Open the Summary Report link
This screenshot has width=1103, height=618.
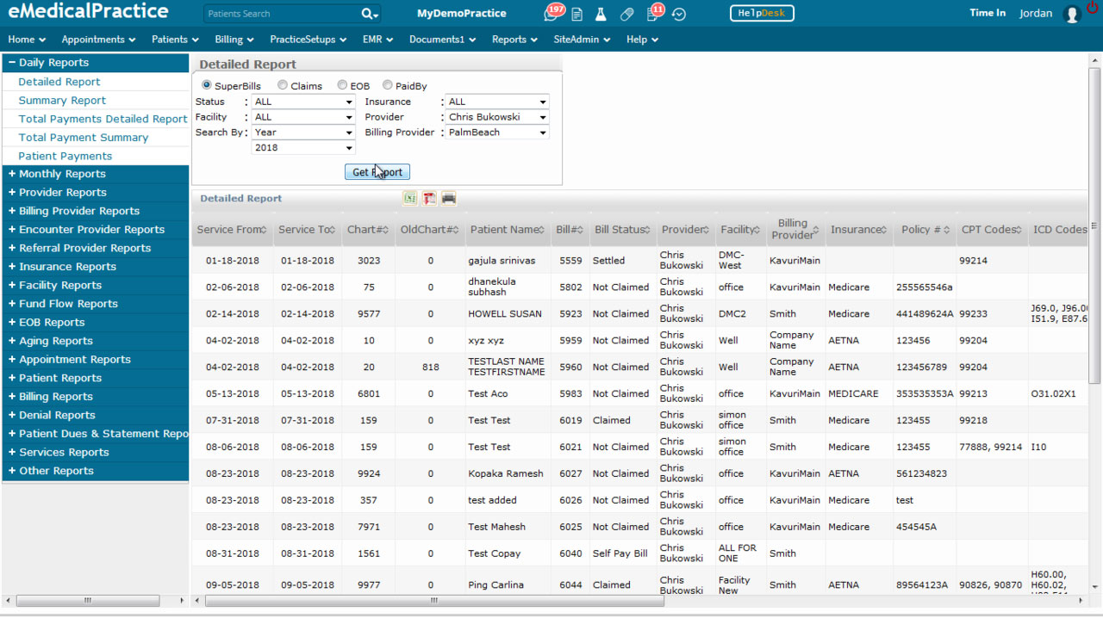(x=62, y=101)
